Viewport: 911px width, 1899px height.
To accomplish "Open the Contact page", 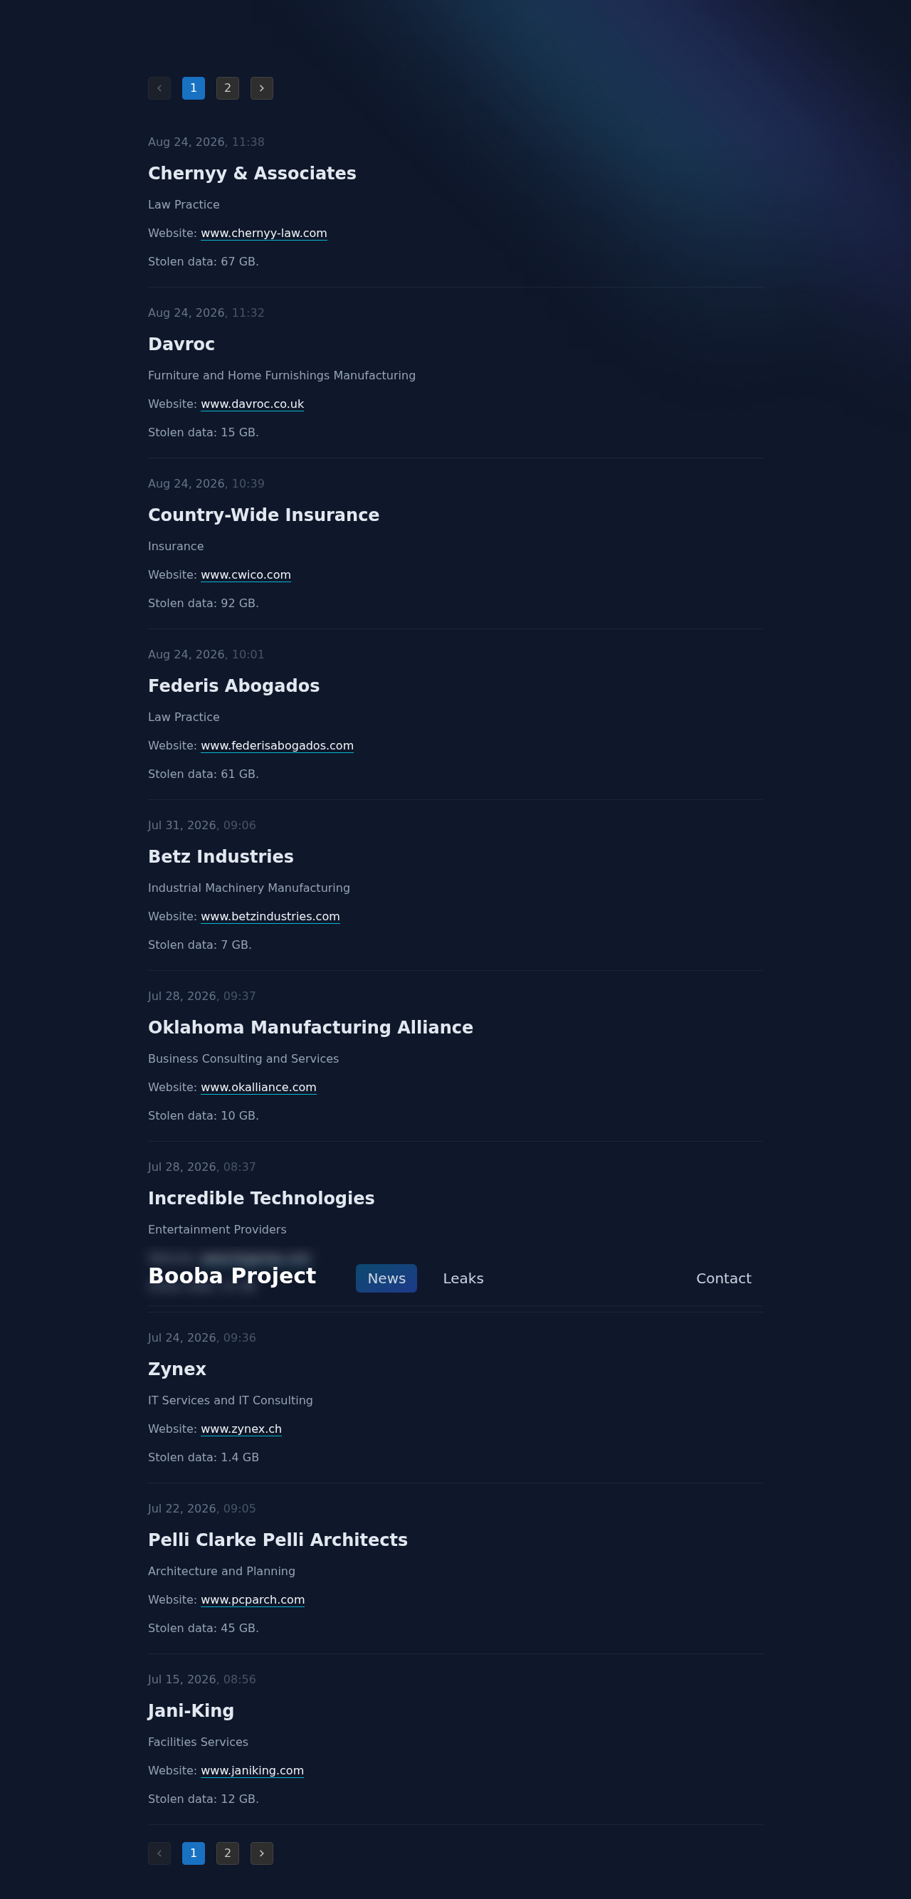I will coord(724,1278).
